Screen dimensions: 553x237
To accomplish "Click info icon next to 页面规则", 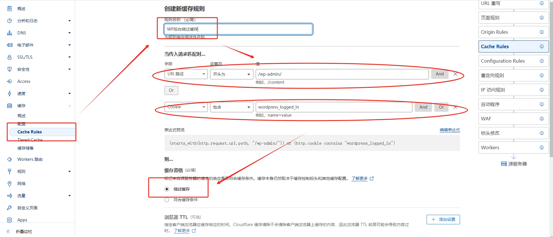I will [542, 18].
